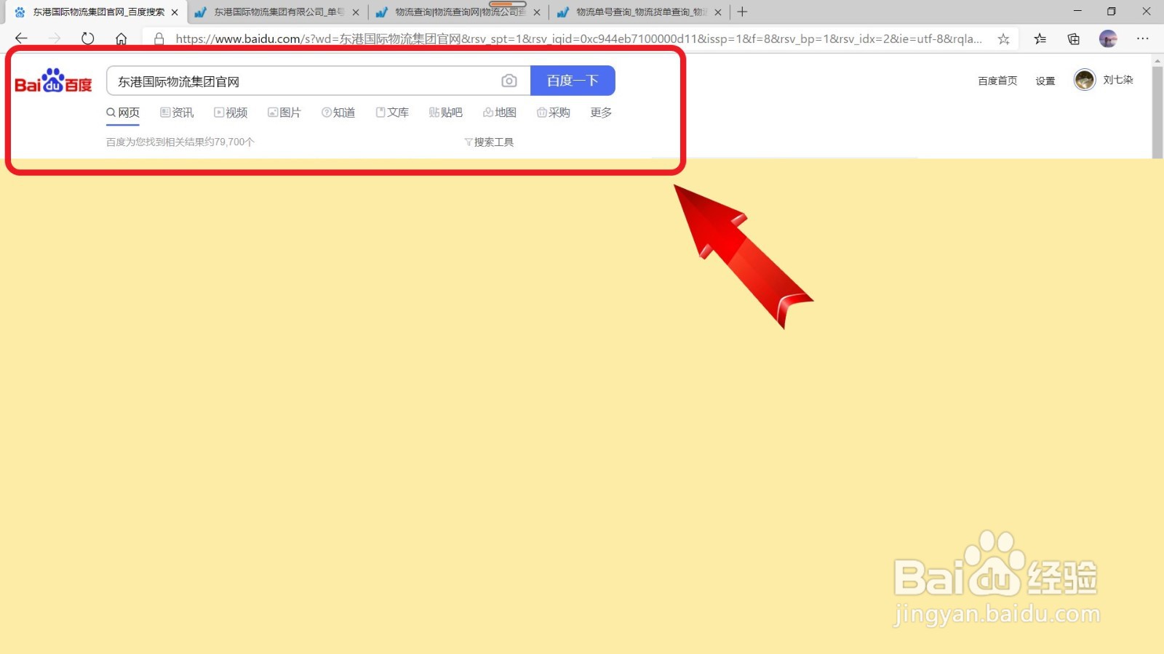
Task: Open the 知道 tab
Action: pyautogui.click(x=338, y=113)
